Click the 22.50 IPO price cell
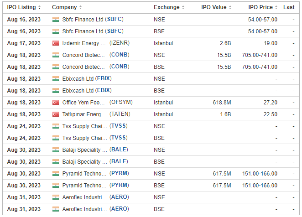The image size is (302, 217). [271, 114]
